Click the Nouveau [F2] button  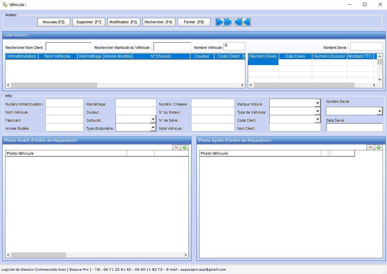click(x=54, y=22)
